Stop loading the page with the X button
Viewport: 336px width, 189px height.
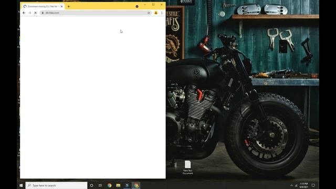[x=36, y=13]
